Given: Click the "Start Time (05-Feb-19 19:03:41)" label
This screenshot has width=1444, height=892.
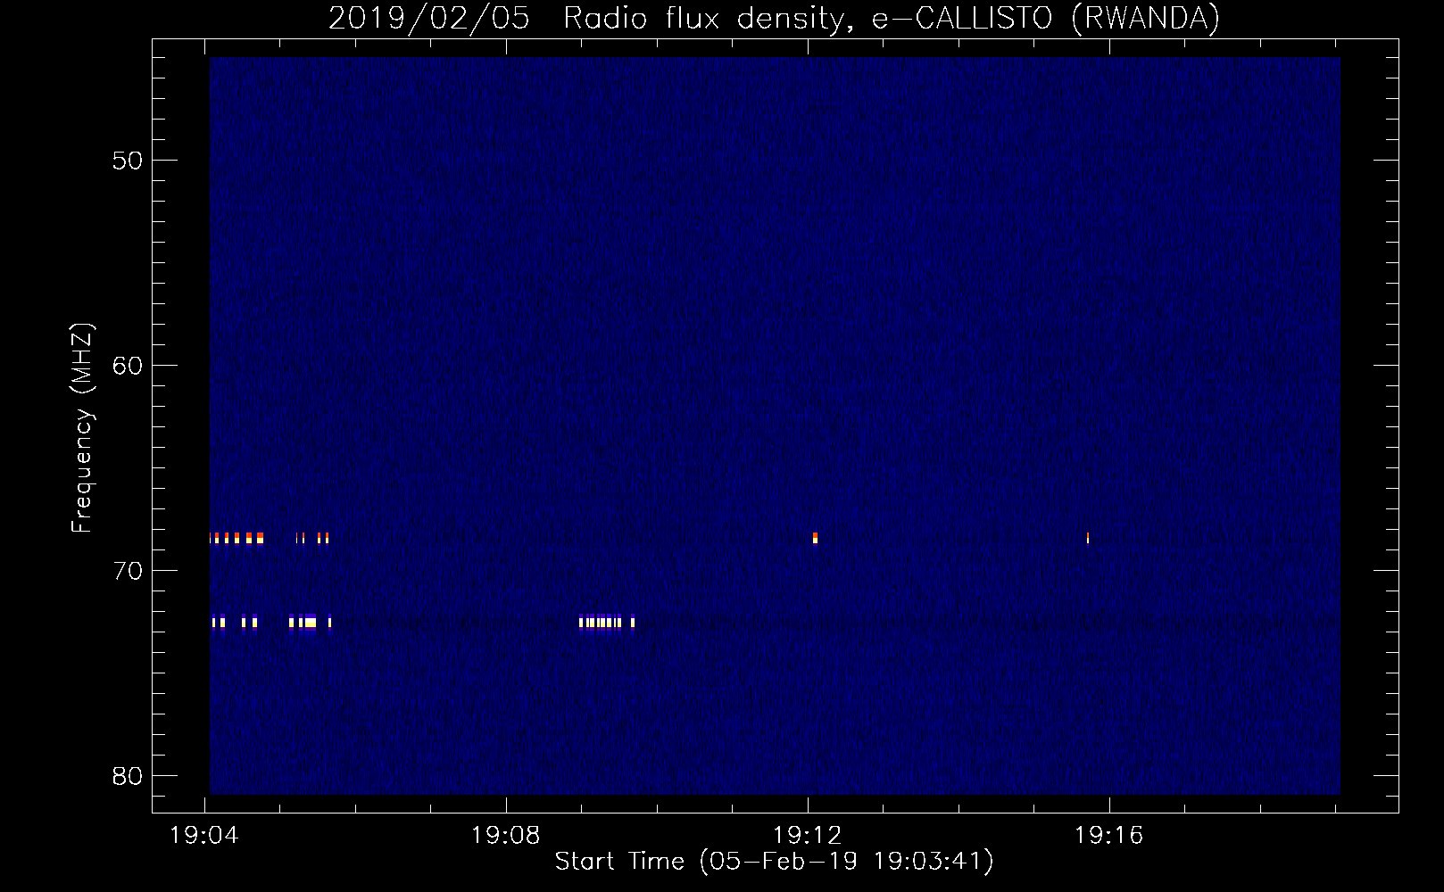Looking at the screenshot, I should coord(774,861).
